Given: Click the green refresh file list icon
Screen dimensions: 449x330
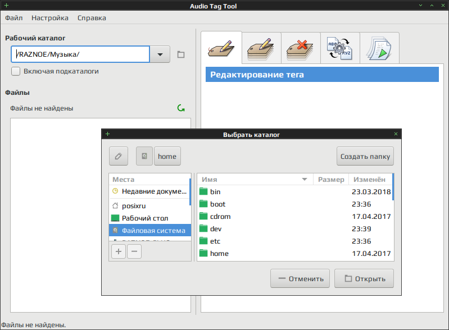Looking at the screenshot, I should [x=181, y=108].
